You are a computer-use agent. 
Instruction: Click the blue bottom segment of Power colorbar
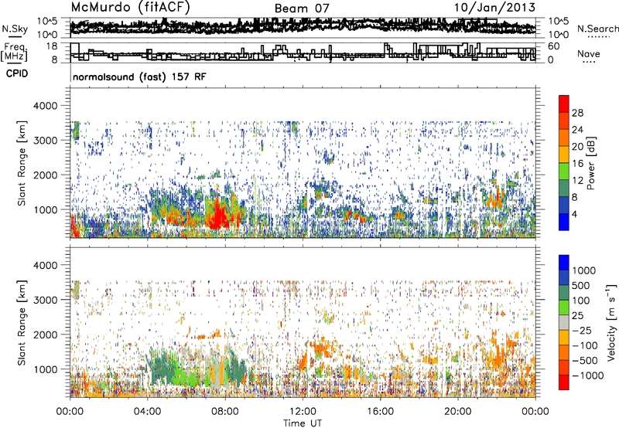coord(564,222)
